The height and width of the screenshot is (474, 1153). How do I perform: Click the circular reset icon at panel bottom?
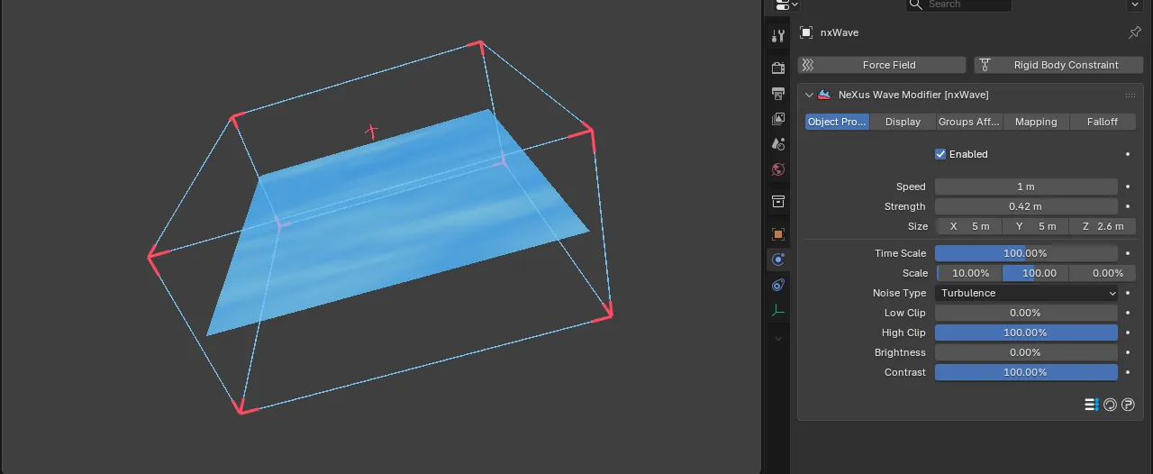(1110, 405)
